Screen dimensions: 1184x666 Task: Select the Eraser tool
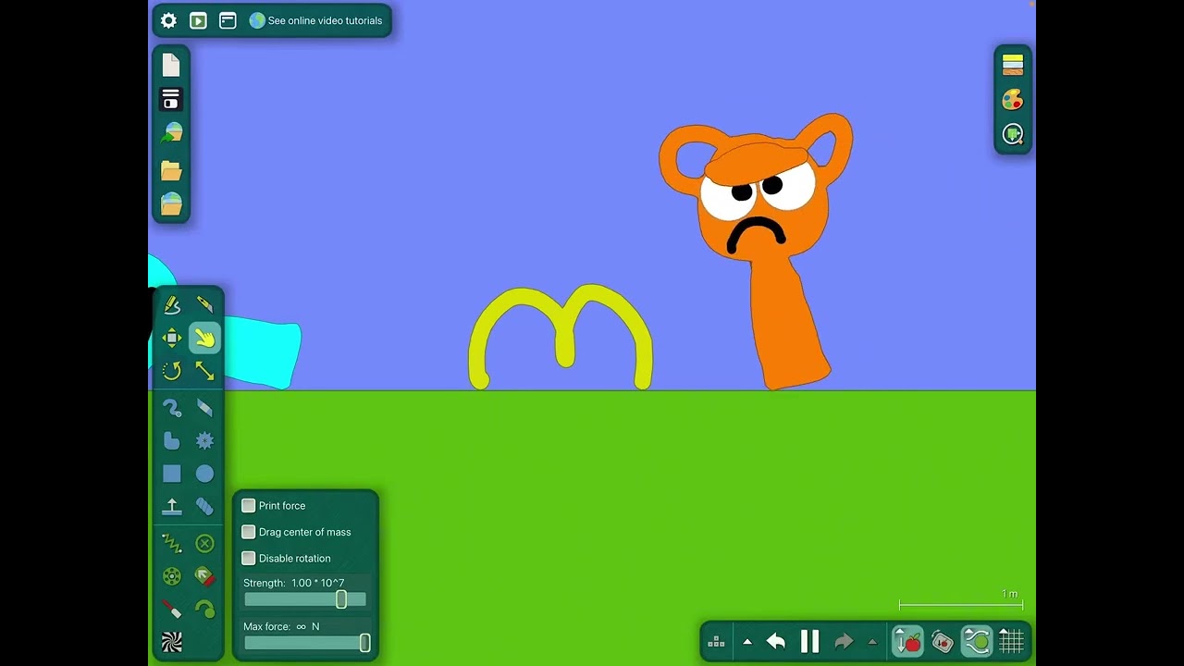(204, 407)
